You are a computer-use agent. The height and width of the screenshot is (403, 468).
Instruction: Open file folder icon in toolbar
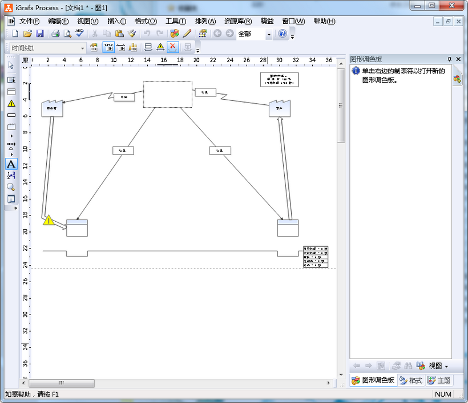27,34
